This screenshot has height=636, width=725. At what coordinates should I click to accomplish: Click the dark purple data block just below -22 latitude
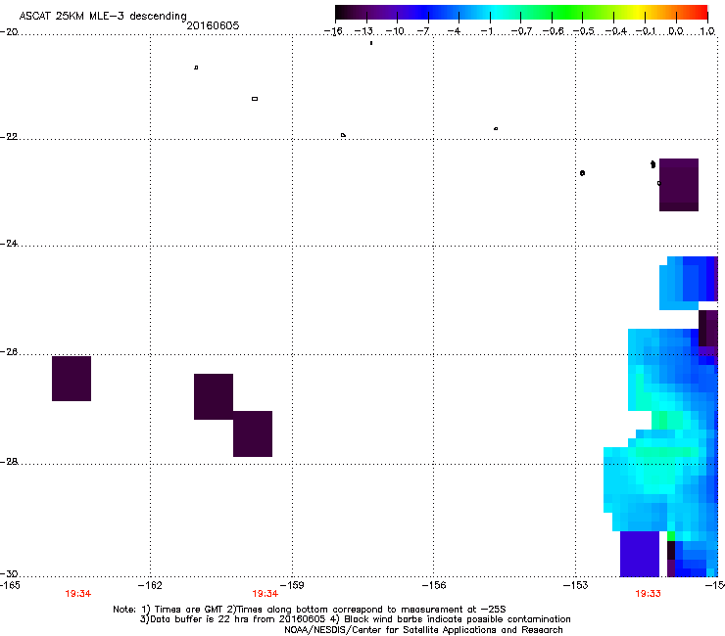(x=679, y=185)
